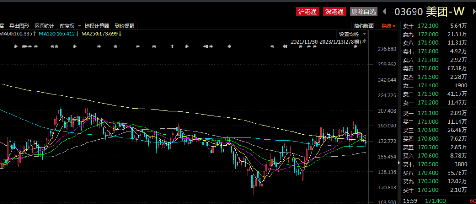Viewport: 476px width, 204px height.
Task: Open the 前复权 adjustment dropdown
Action: click(x=71, y=26)
